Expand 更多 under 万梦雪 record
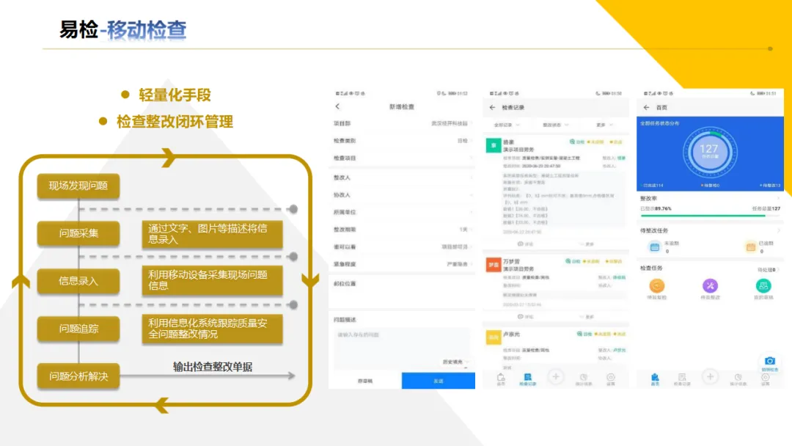 coord(587,317)
